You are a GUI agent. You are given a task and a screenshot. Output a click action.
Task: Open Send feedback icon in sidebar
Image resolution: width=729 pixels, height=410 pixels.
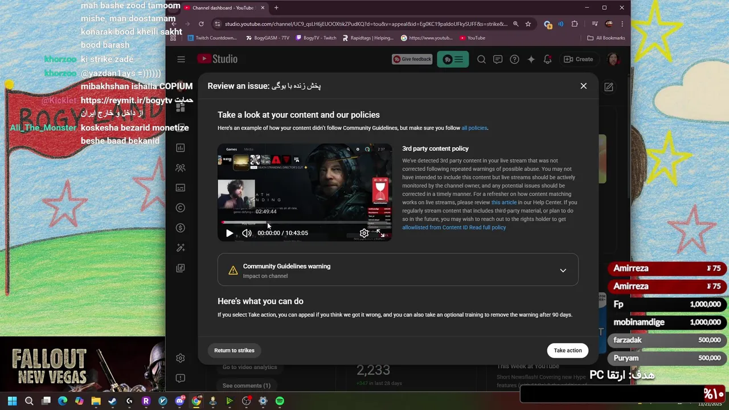[181, 378]
